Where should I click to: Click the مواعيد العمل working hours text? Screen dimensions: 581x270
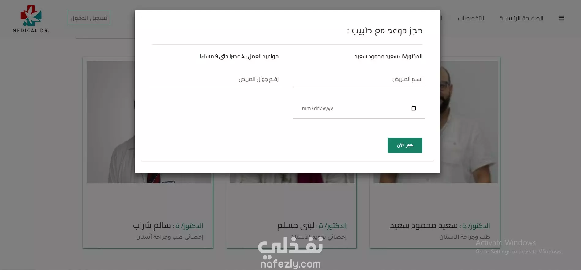tap(239, 57)
